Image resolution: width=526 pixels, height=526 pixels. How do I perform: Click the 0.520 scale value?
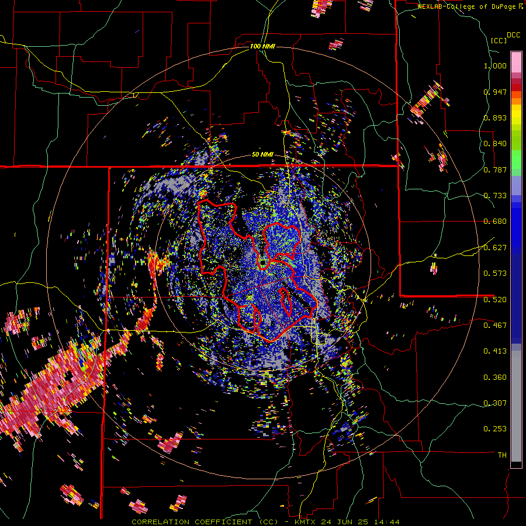(495, 300)
